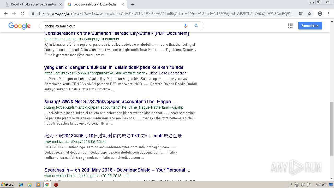Click the Google logo
This screenshot has height=188, width=334.
[x=19, y=26]
